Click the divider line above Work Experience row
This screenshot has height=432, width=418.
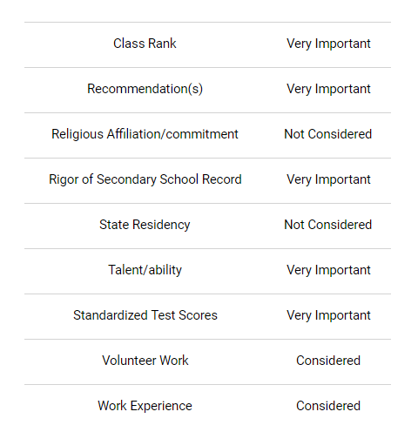point(207,384)
